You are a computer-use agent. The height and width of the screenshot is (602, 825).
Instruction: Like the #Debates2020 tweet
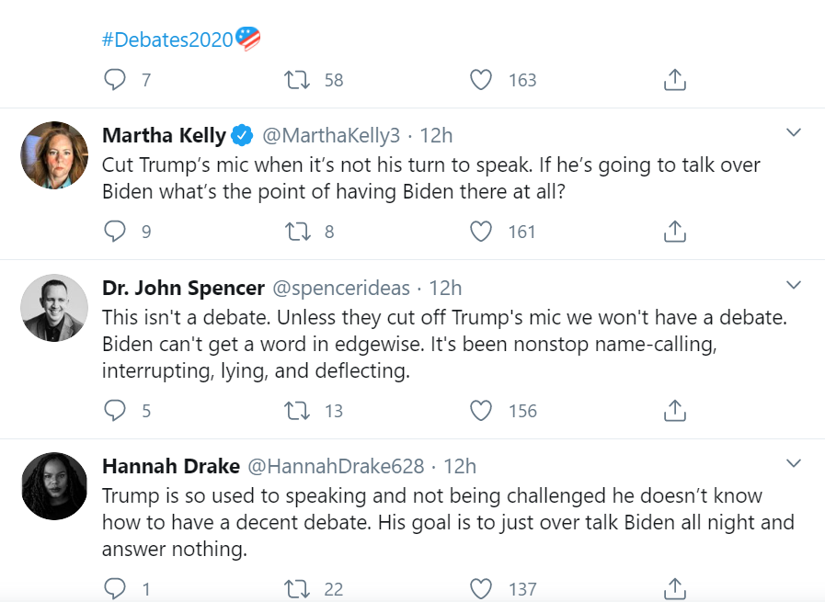481,80
